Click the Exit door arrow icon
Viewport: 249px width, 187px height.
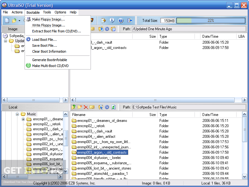click(129, 20)
